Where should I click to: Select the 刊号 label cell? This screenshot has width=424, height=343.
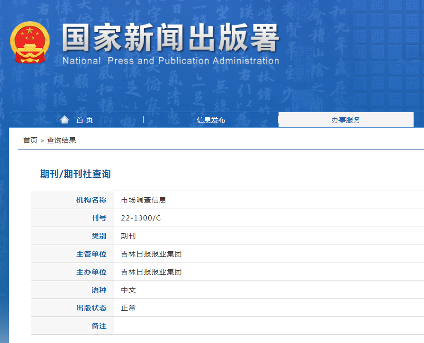(72, 218)
